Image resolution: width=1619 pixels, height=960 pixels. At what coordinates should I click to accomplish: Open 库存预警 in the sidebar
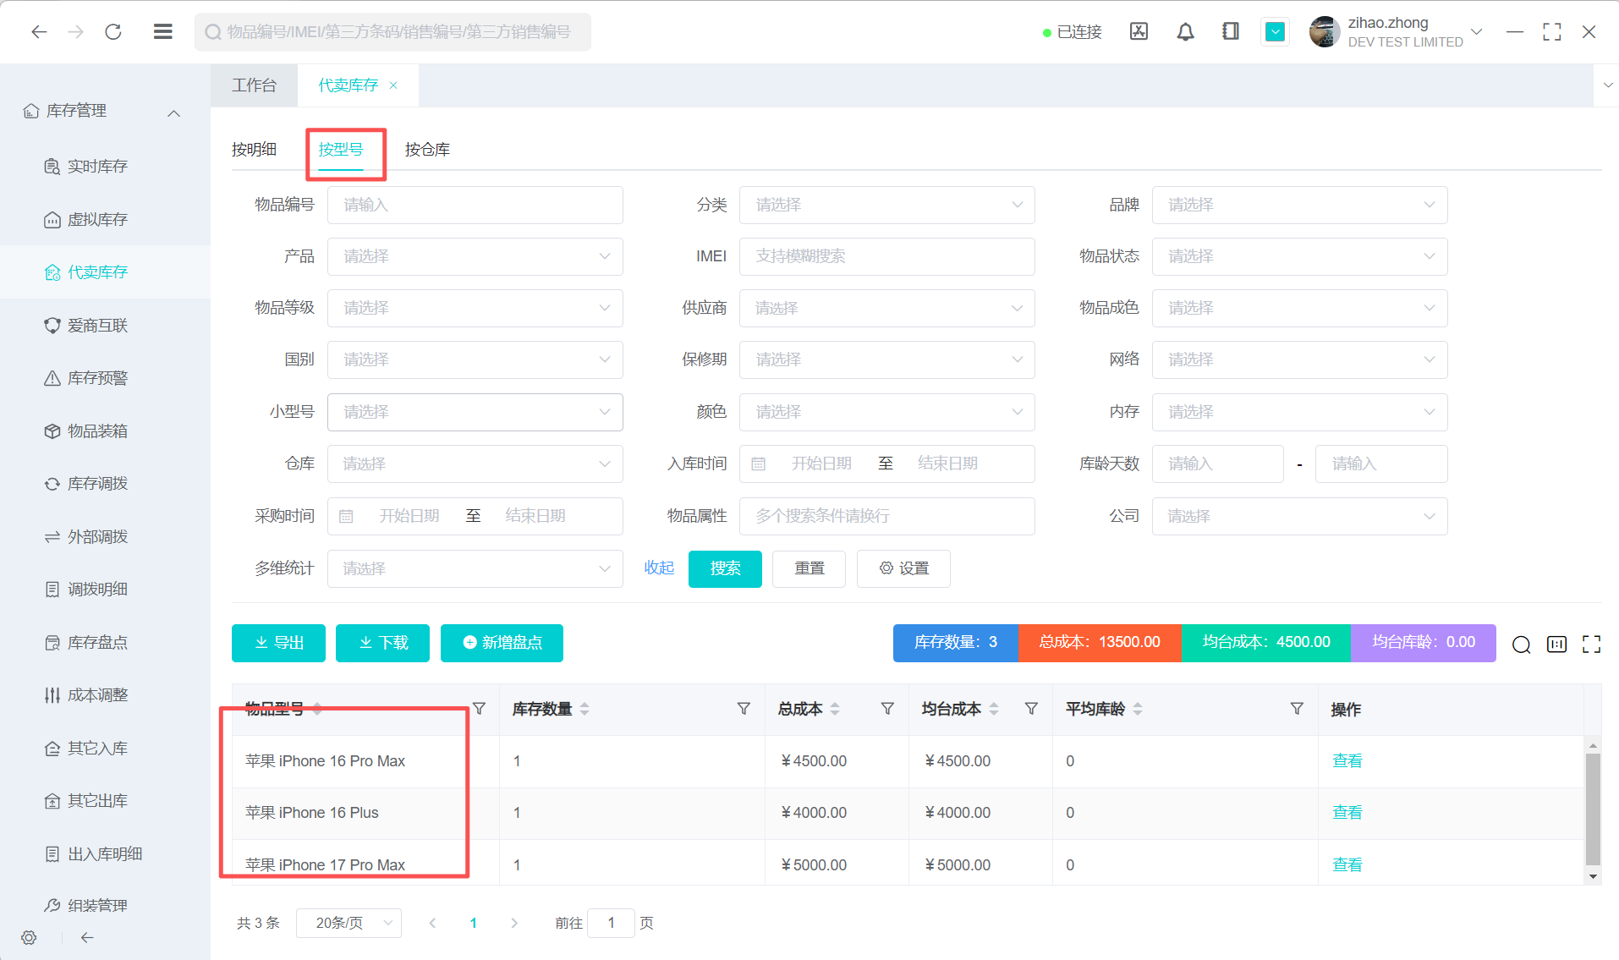click(x=97, y=378)
